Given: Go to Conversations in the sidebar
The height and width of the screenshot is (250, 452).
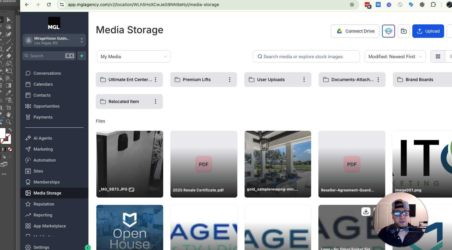Looking at the screenshot, I should 47,73.
